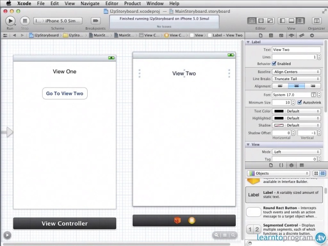Screen dimensions: 328x246
Task: Open the Line Breaks Truncate Tail dropdown
Action: point(296,78)
